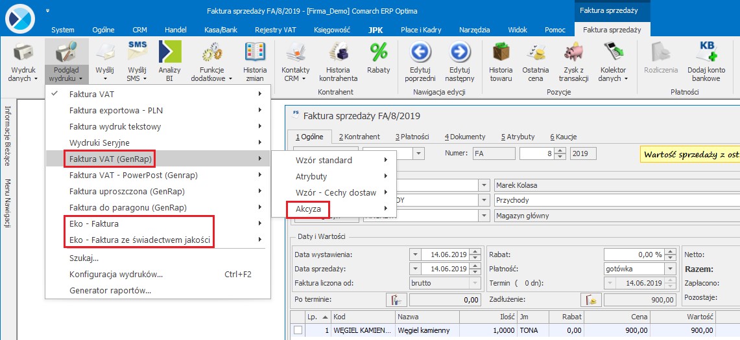Click Edytuj następny arrow

point(459,52)
